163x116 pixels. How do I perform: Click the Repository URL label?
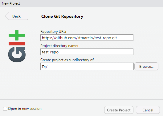point(53,32)
